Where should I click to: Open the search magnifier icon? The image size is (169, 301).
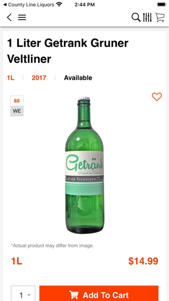tap(136, 17)
